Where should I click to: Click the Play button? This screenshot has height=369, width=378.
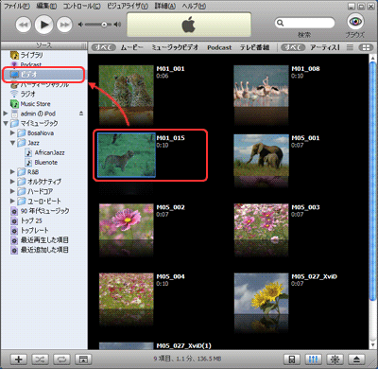point(44,25)
